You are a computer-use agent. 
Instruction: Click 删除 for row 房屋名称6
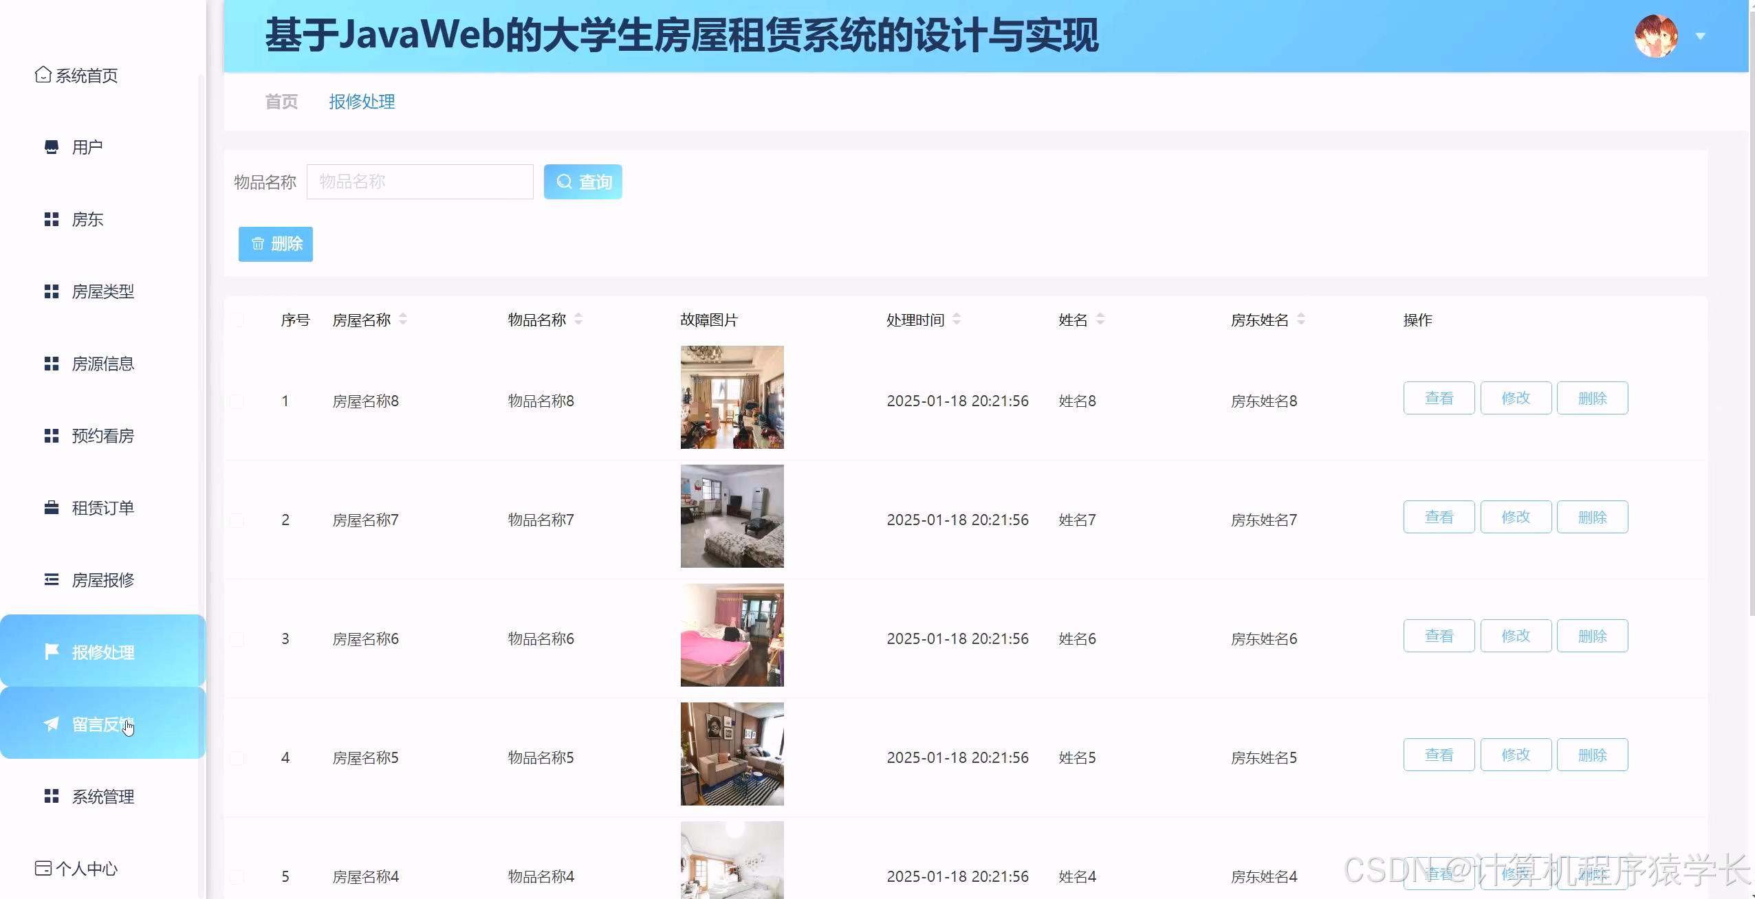1592,636
